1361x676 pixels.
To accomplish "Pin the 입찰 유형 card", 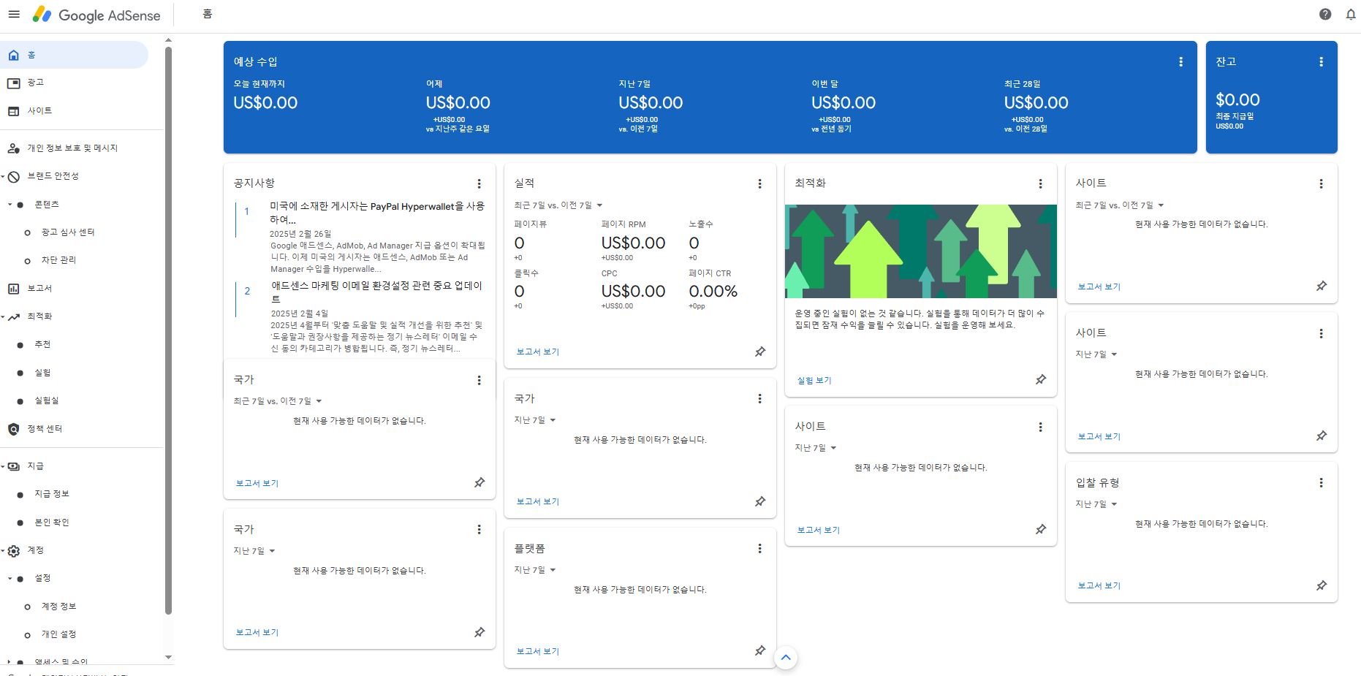I will (x=1322, y=585).
